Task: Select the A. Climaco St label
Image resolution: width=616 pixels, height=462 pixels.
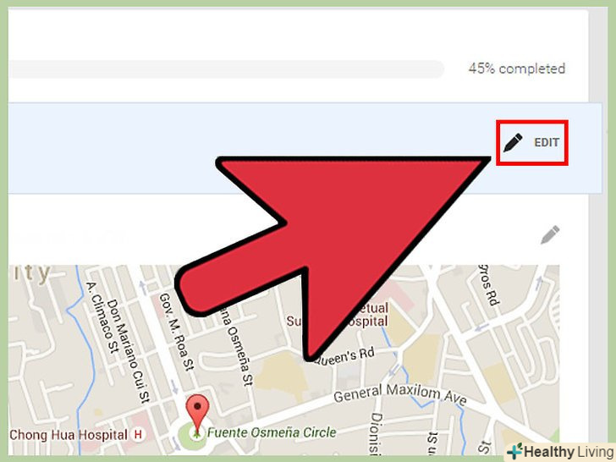Action: pos(102,317)
